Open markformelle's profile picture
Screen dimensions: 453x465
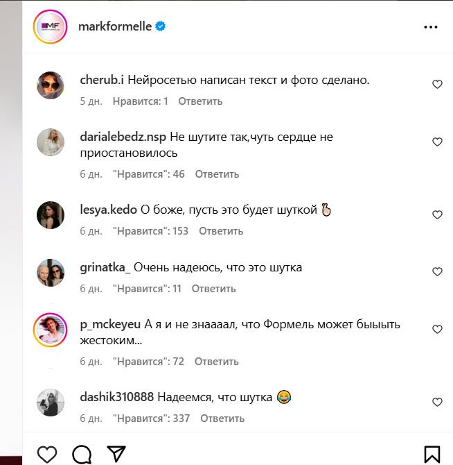coord(50,27)
